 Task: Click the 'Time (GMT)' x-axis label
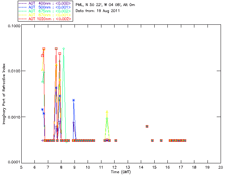[121, 172]
